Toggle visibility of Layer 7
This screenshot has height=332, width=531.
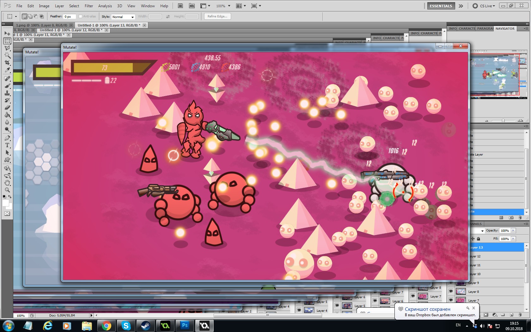tap(451, 300)
